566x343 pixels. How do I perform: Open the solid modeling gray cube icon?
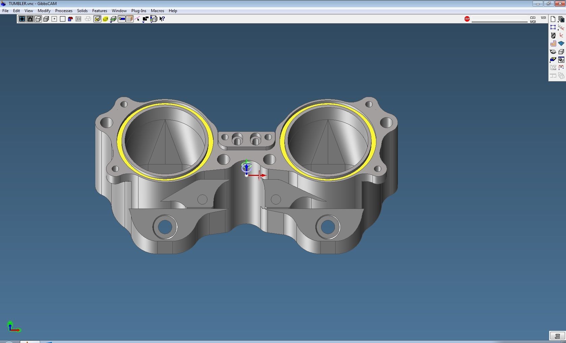561,52
